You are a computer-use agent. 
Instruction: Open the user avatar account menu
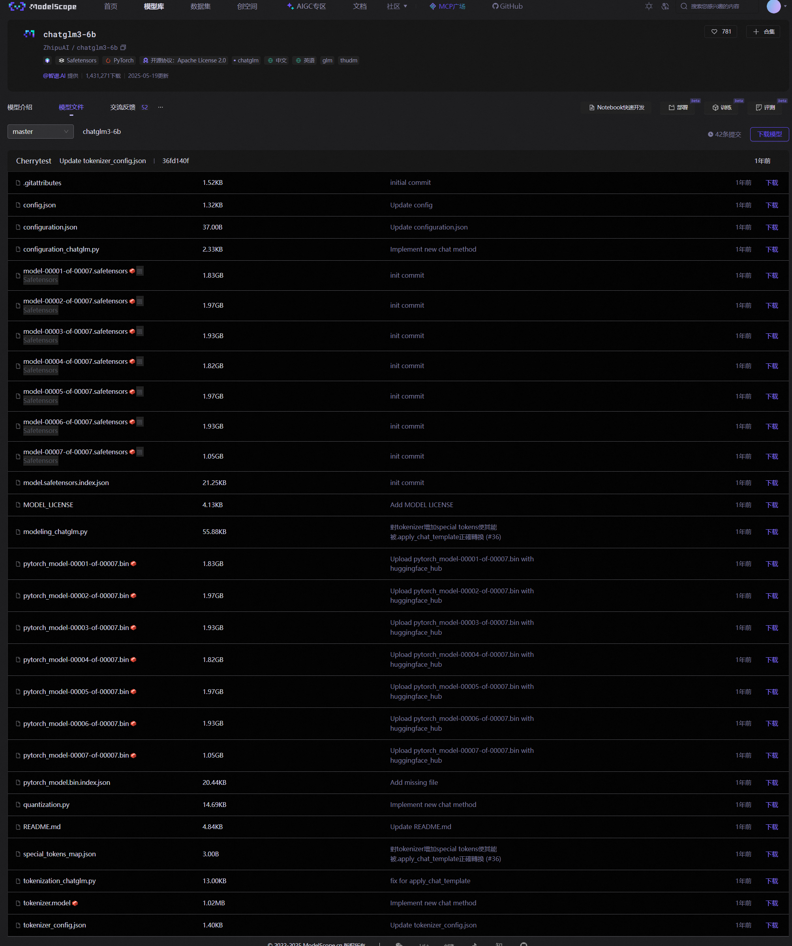[773, 6]
